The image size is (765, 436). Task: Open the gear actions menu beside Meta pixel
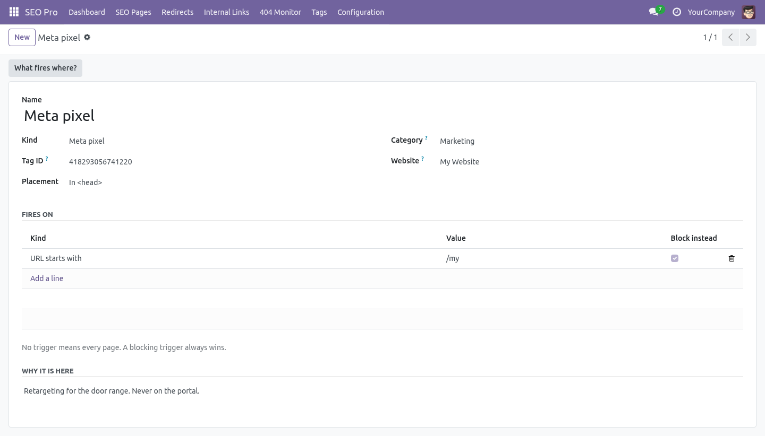pyautogui.click(x=87, y=37)
